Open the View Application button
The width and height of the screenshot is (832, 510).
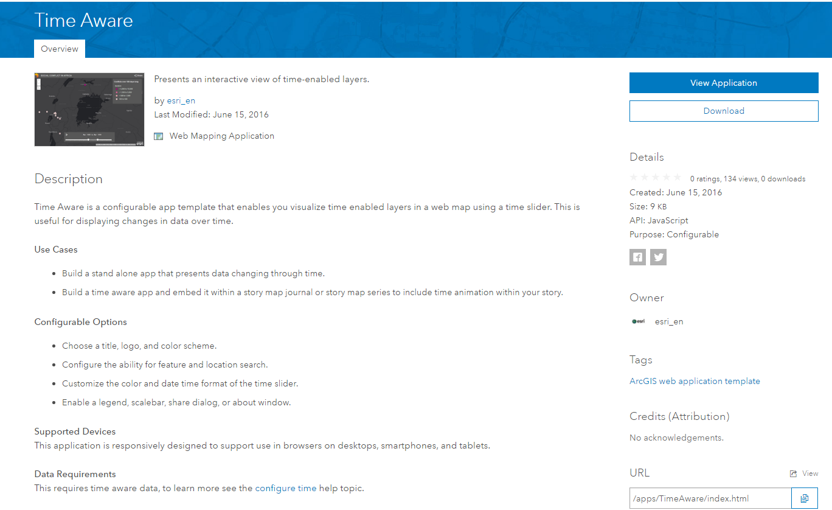(724, 83)
